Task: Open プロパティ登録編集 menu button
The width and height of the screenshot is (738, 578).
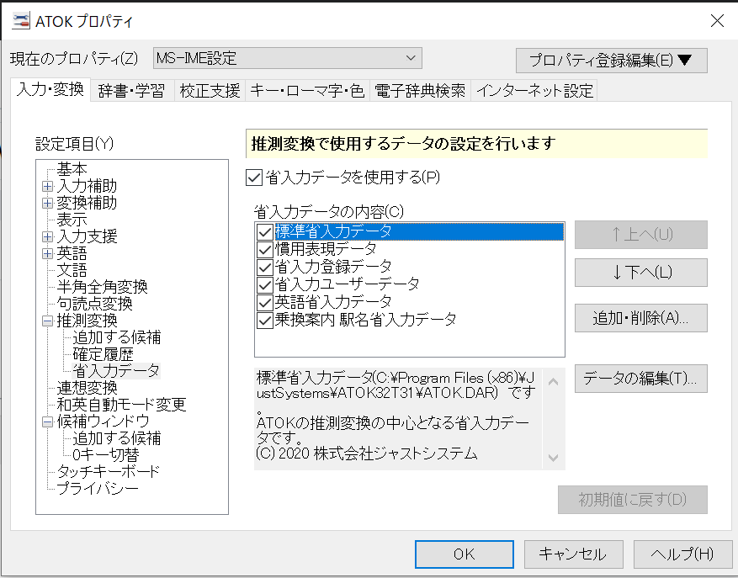Action: click(x=612, y=61)
